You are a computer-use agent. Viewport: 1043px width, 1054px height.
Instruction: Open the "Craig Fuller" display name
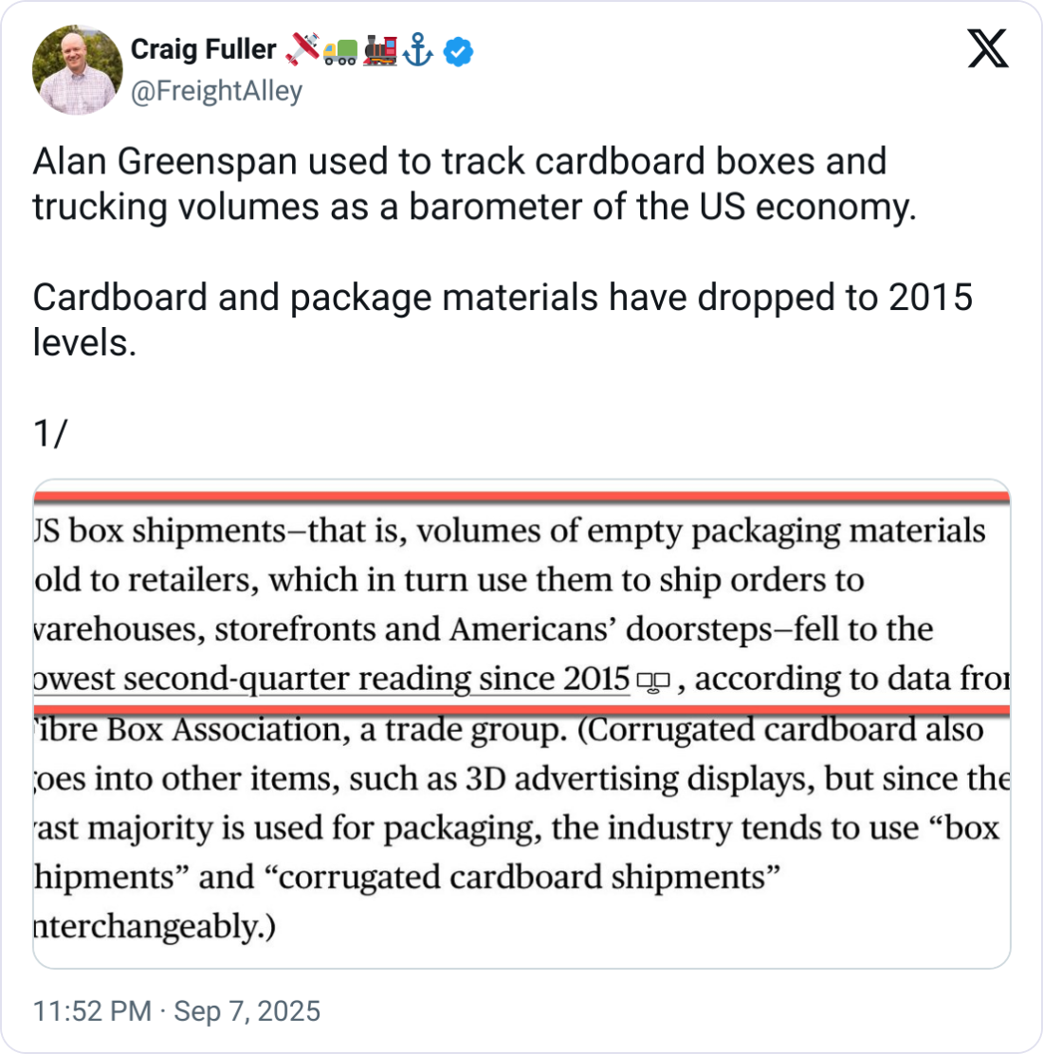click(203, 49)
